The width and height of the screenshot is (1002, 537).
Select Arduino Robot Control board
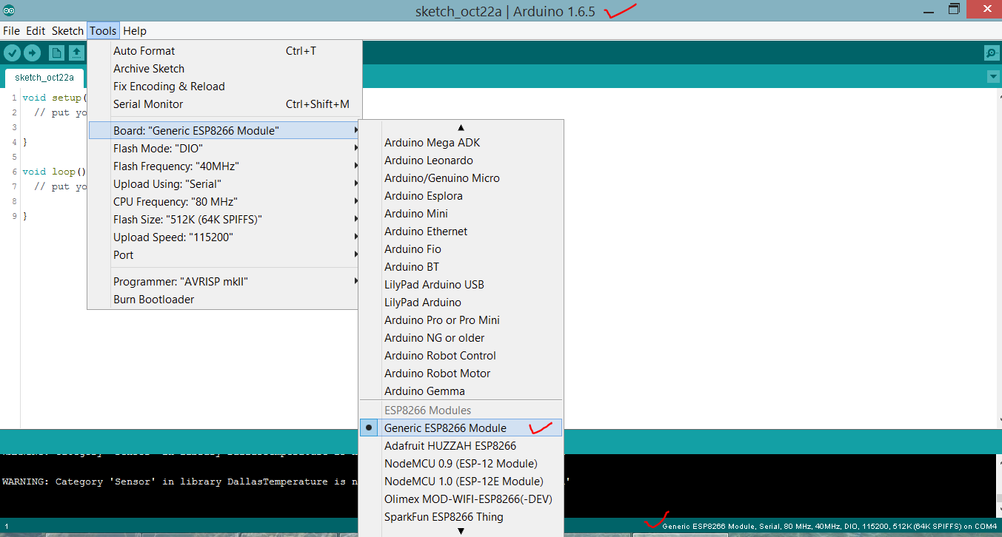[x=461, y=356]
